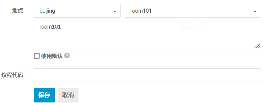
Task: Click the caret arrow of the room101 dropdown
Action: [255, 12]
